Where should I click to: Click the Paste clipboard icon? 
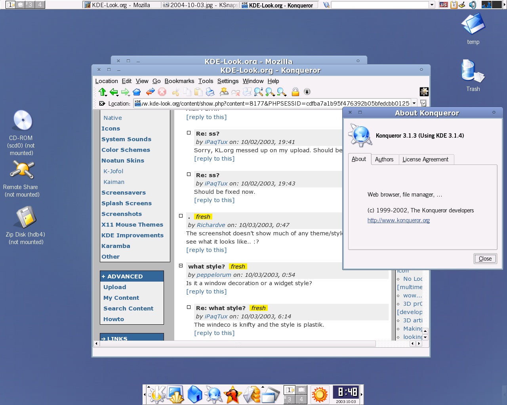click(x=198, y=92)
